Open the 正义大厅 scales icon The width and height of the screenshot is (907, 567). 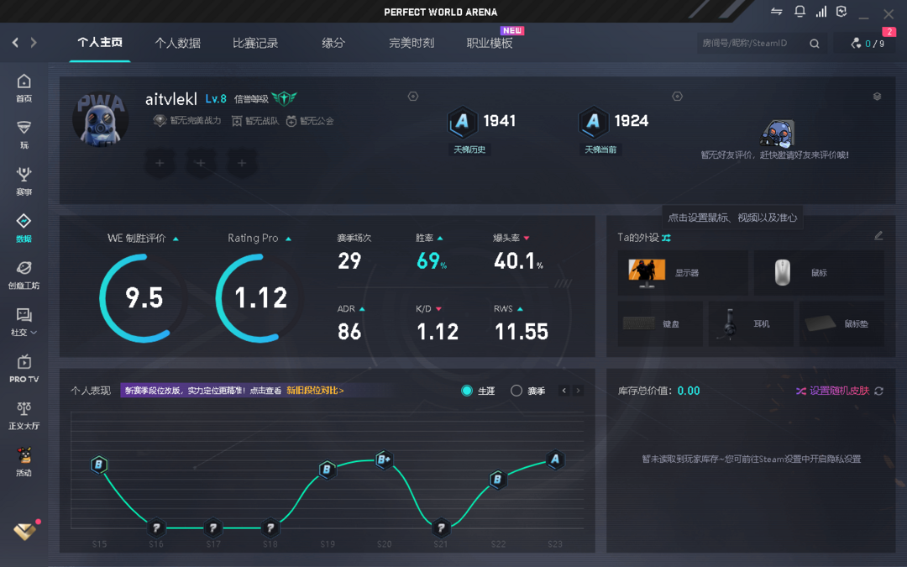click(24, 415)
